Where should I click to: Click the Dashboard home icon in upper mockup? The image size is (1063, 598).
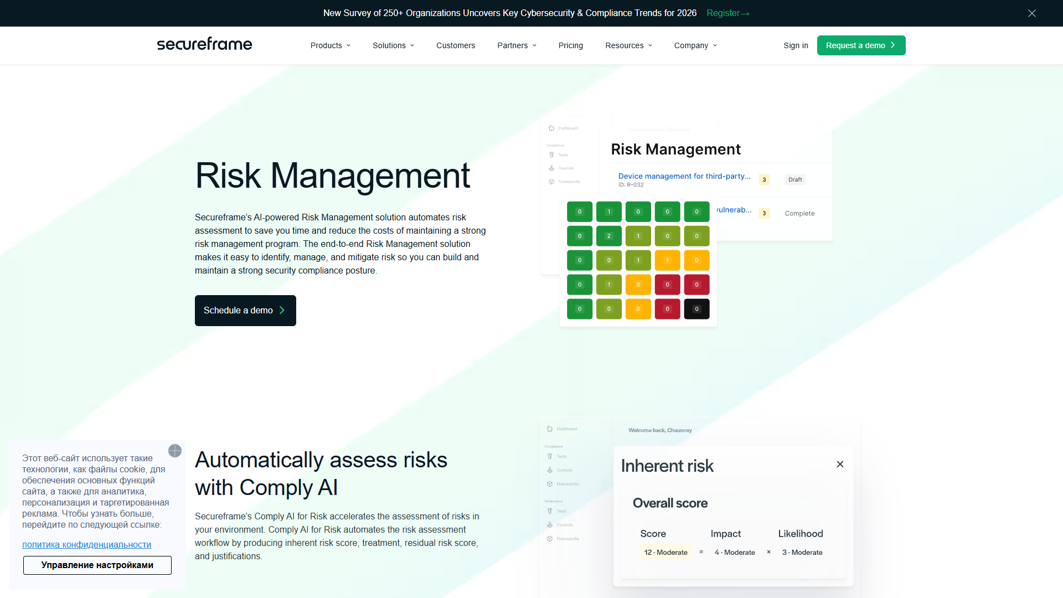[x=551, y=128]
